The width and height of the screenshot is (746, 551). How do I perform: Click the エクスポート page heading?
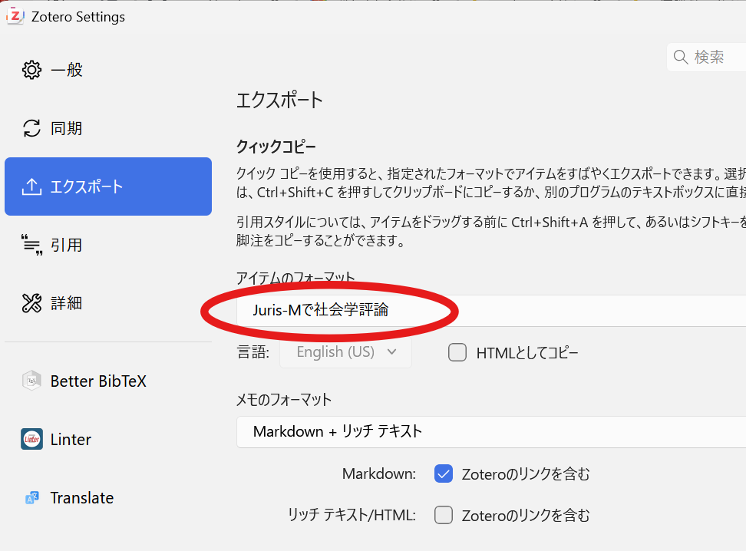coord(279,101)
